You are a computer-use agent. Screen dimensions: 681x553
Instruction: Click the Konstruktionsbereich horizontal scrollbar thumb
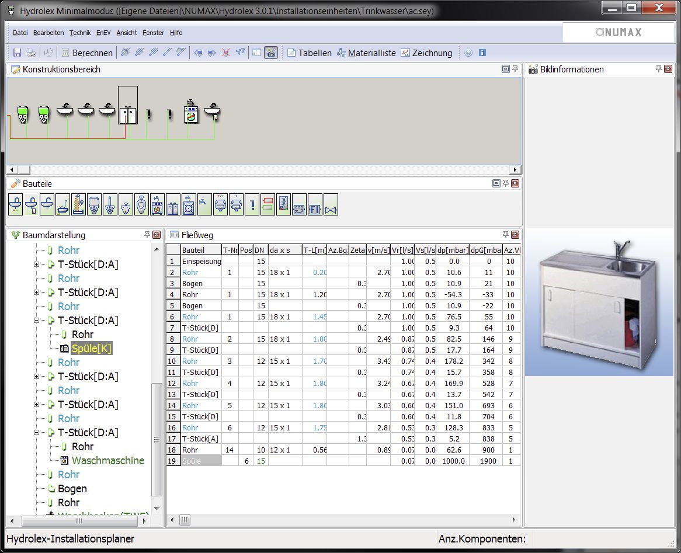23,169
